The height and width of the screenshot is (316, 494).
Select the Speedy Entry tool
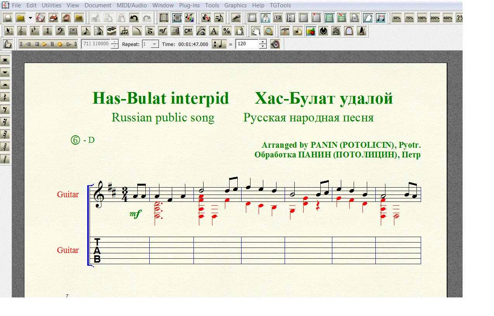pyautogui.click(x=98, y=31)
